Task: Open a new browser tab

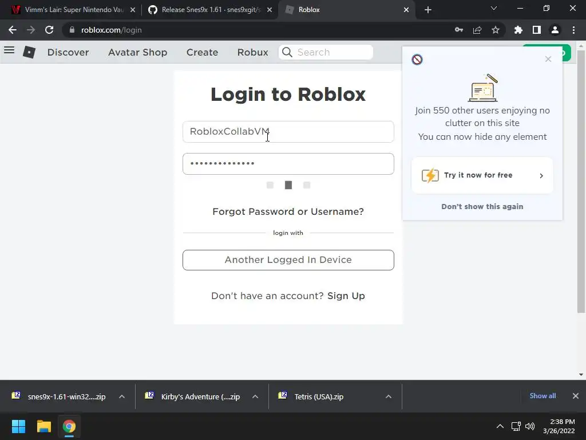Action: pyautogui.click(x=428, y=10)
